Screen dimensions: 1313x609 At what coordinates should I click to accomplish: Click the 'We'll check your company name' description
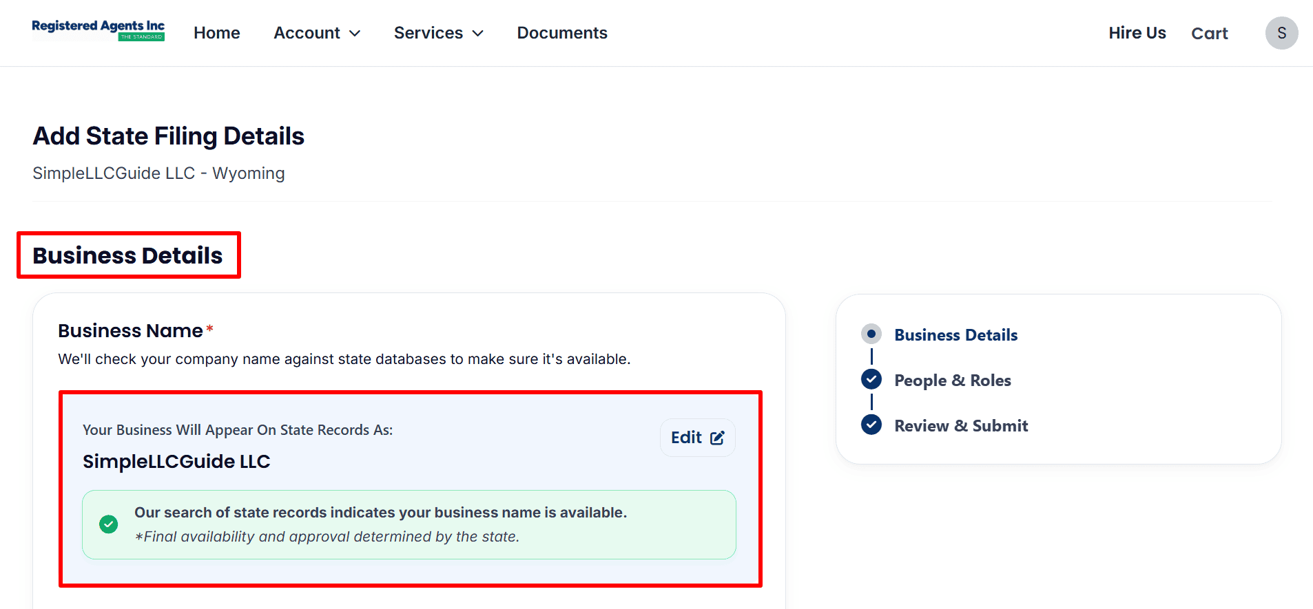click(x=344, y=359)
